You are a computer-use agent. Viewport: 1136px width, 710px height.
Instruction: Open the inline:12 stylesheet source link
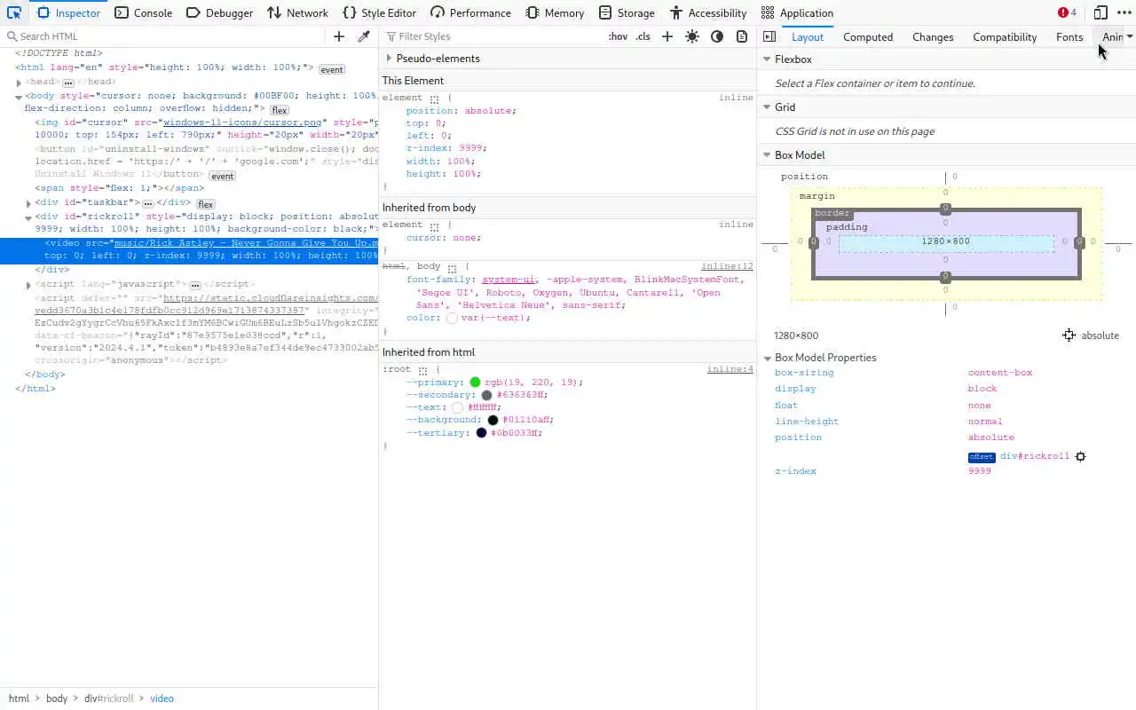tap(727, 266)
